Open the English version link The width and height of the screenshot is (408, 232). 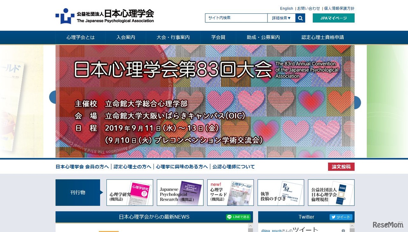pyautogui.click(x=286, y=9)
